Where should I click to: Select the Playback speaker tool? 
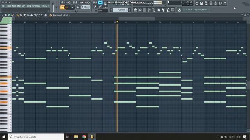(x=46, y=15)
